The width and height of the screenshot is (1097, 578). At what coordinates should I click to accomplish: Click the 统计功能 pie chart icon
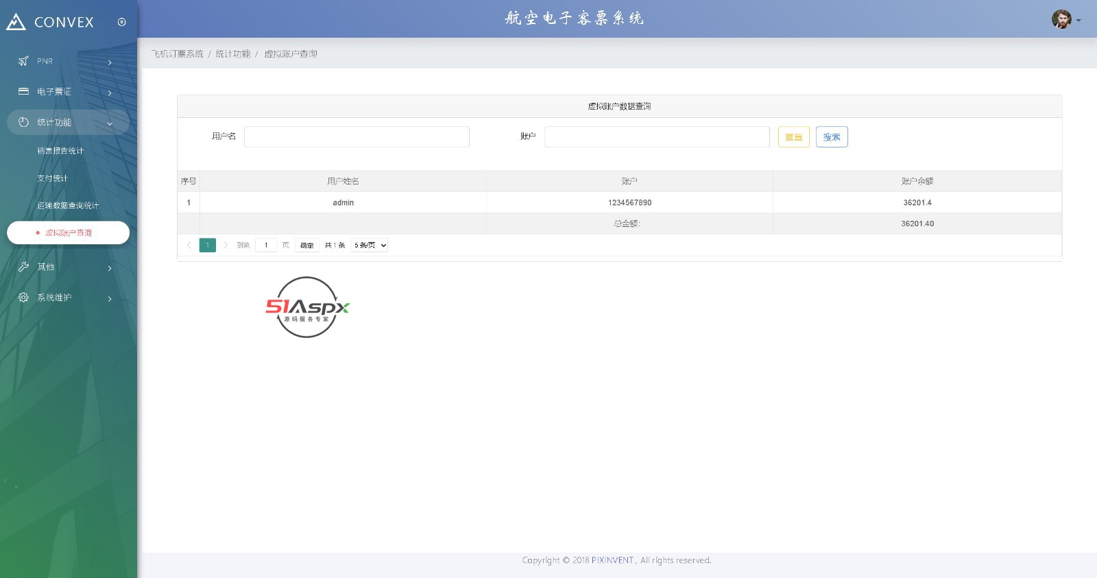click(x=23, y=122)
